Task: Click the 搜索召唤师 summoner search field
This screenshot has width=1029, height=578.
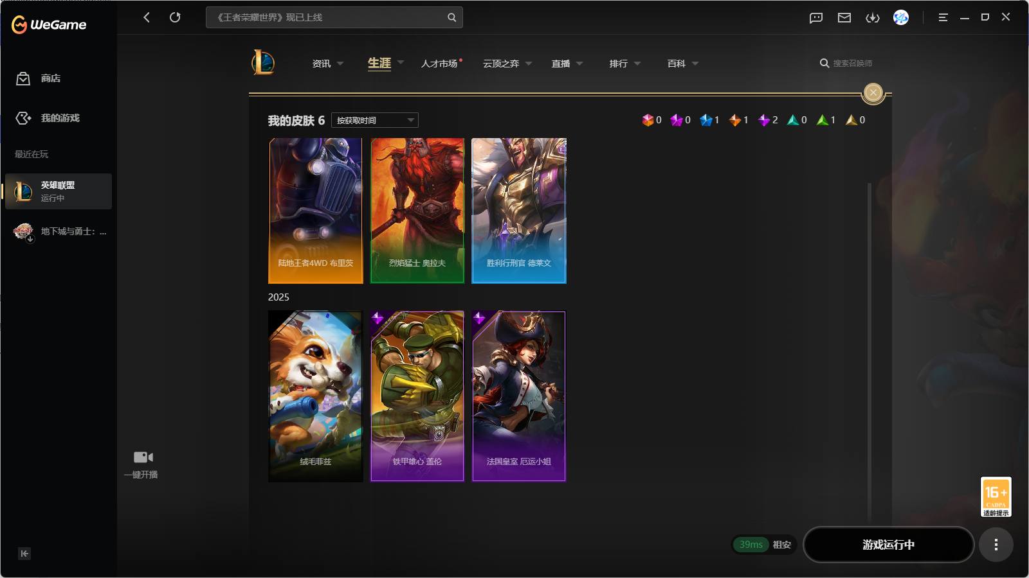Action: (852, 64)
